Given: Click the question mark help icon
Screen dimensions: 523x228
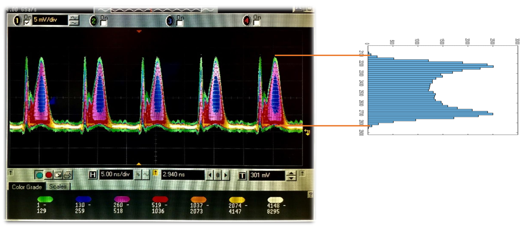Looking at the screenshot, I should tap(310, 194).
